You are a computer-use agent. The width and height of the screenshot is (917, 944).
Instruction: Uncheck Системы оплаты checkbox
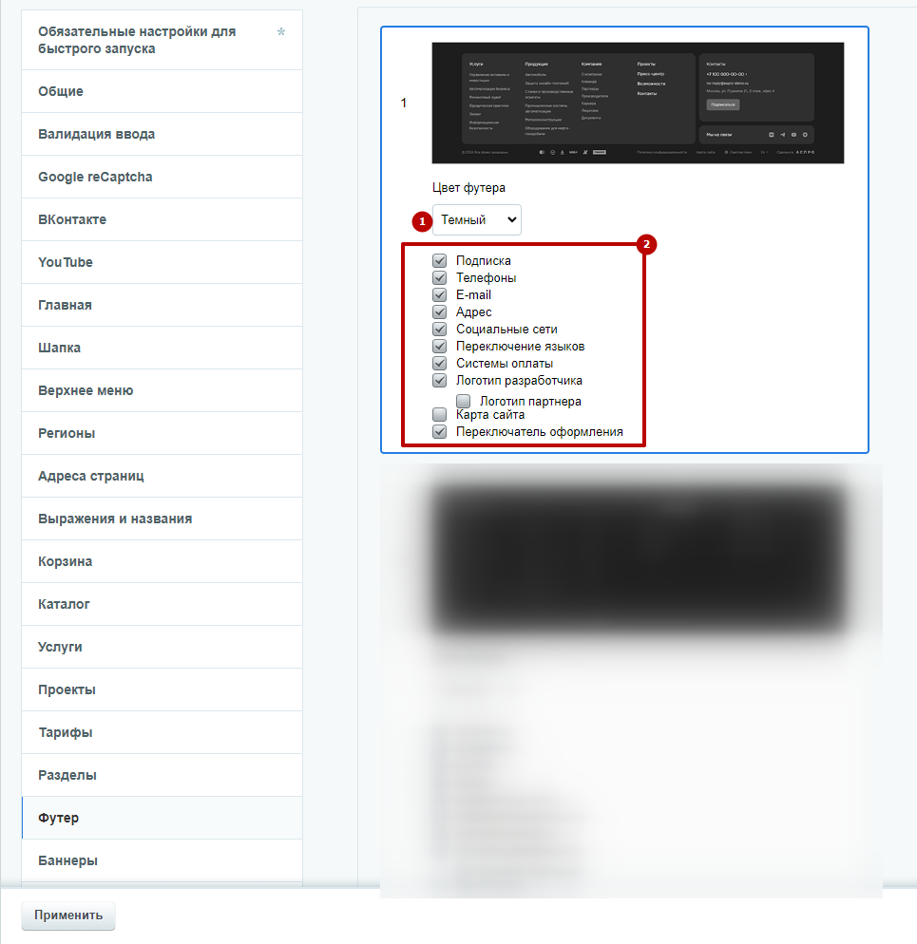tap(440, 364)
